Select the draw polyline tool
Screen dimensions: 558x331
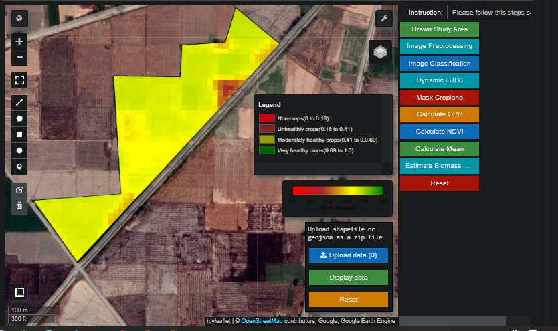pos(19,103)
